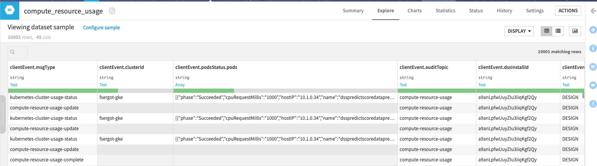Open the DISPLAY dropdown
The width and height of the screenshot is (597, 166).
(x=519, y=31)
